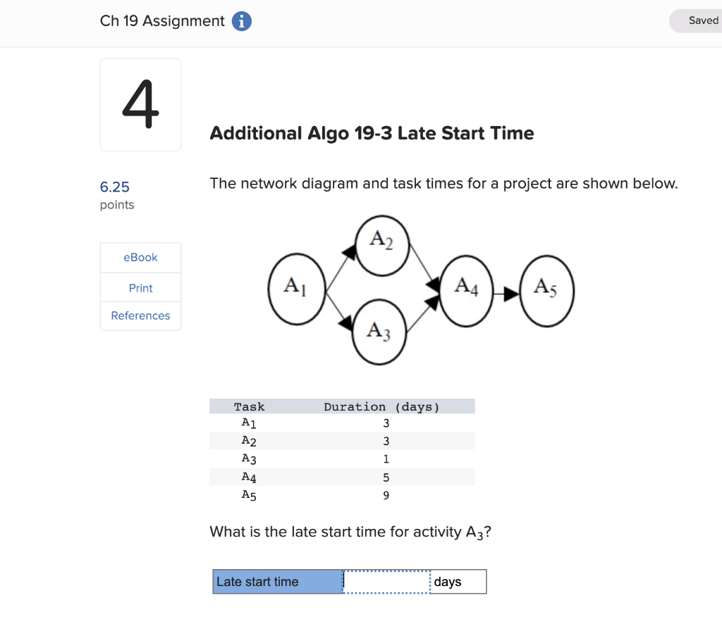This screenshot has height=624, width=722.
Task: Open the References link
Action: 140,316
